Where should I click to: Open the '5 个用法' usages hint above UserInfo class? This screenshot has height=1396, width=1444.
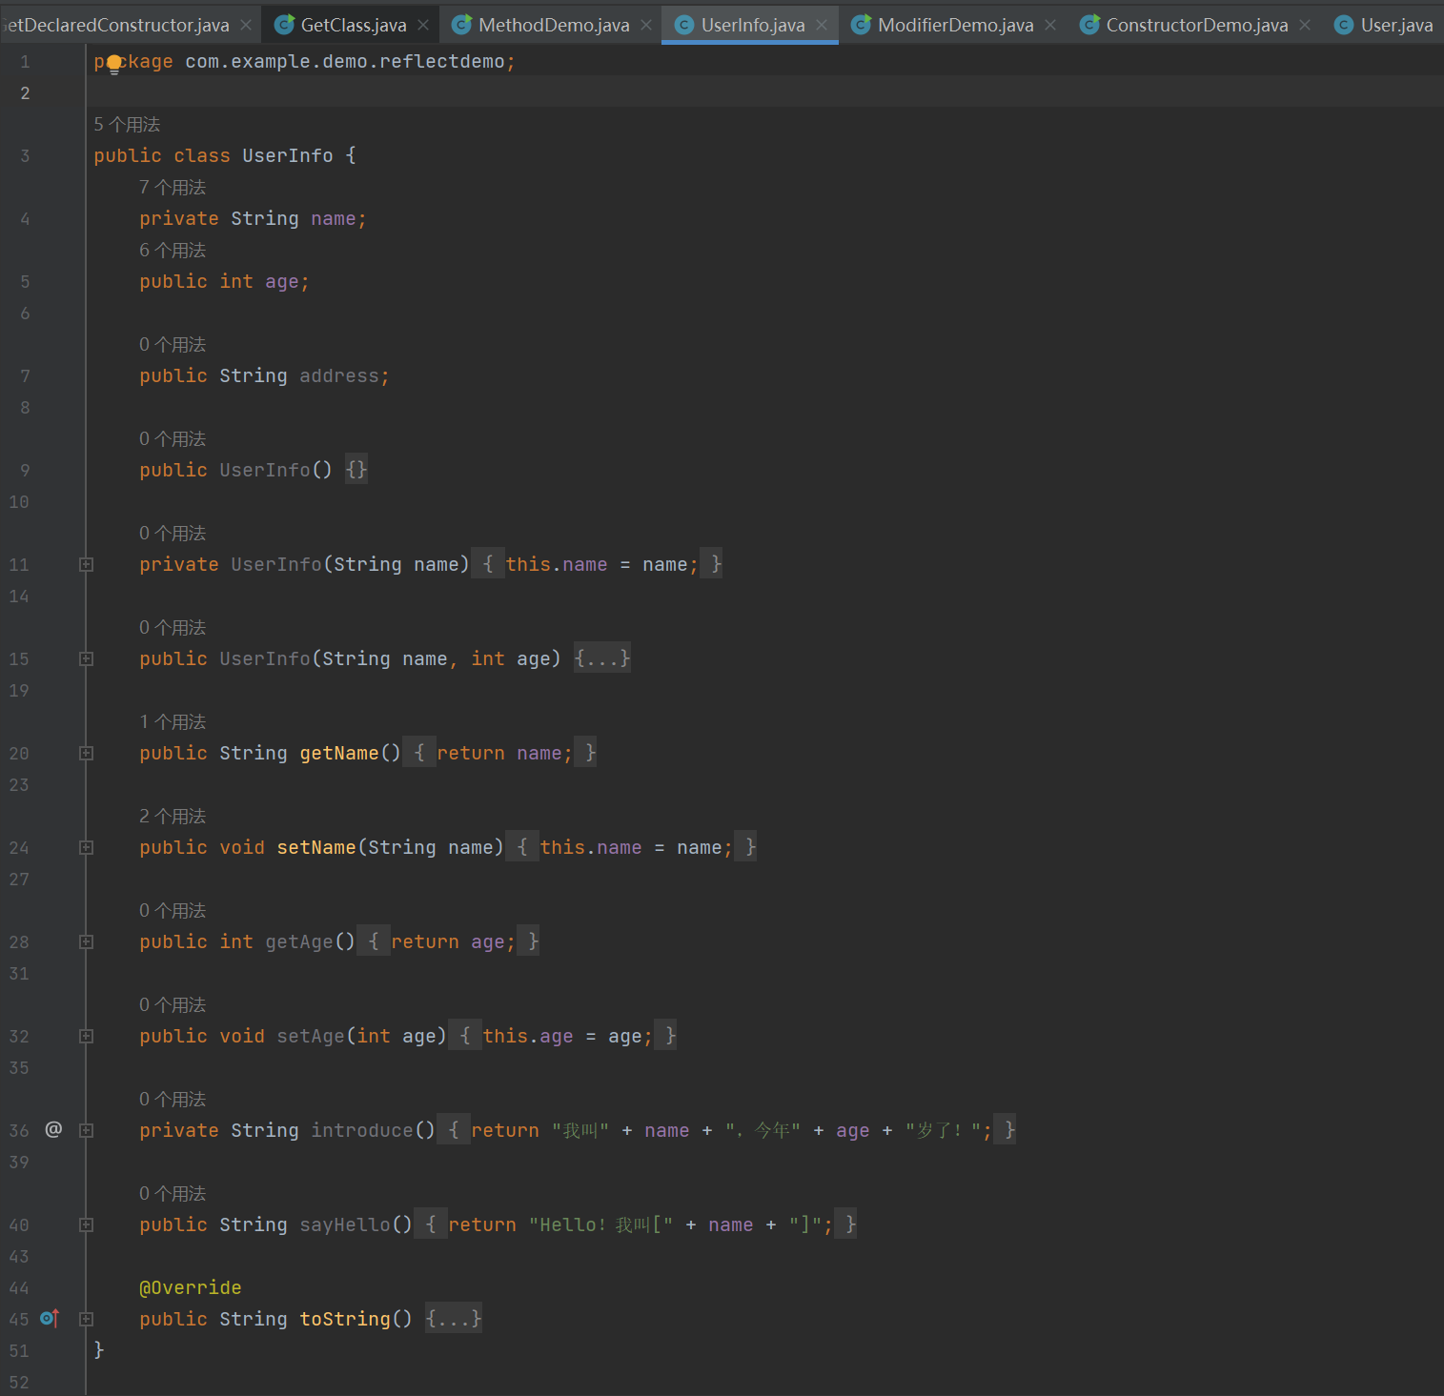[x=127, y=125]
